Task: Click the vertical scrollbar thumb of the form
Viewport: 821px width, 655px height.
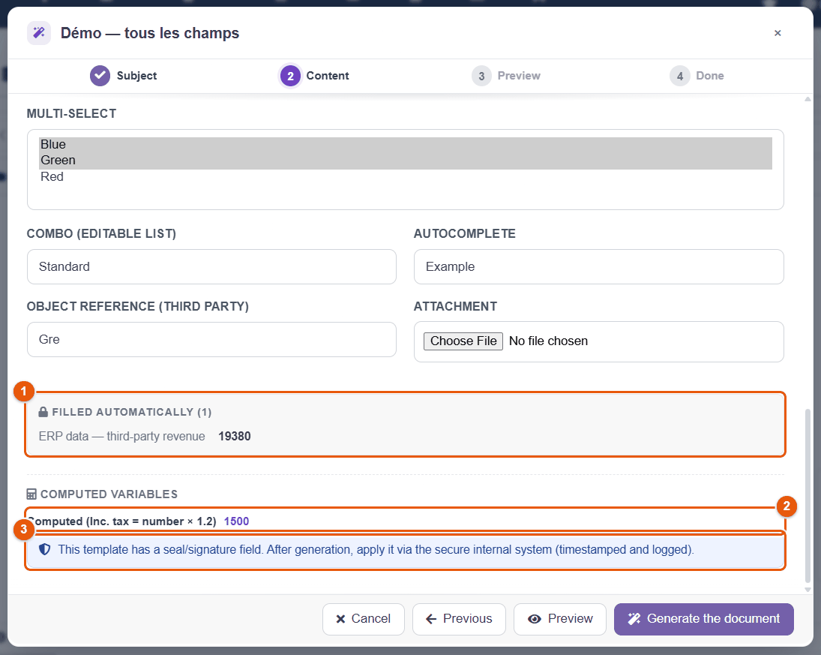Action: [x=808, y=496]
